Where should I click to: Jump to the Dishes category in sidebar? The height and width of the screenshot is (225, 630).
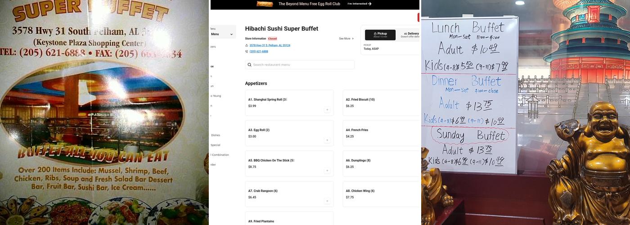[x=215, y=135]
